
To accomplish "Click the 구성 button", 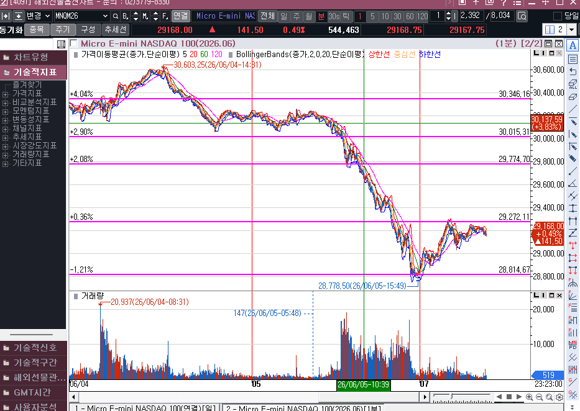I will point(88,30).
